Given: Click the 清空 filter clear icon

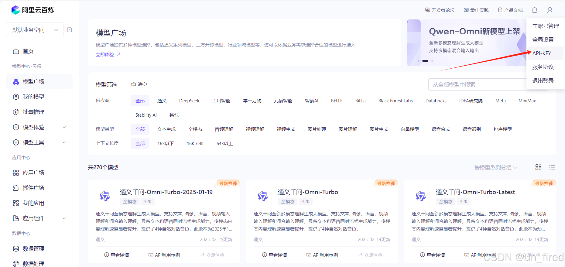Looking at the screenshot, I should click(134, 84).
